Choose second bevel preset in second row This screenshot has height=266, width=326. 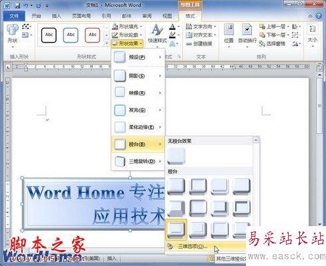(x=198, y=208)
